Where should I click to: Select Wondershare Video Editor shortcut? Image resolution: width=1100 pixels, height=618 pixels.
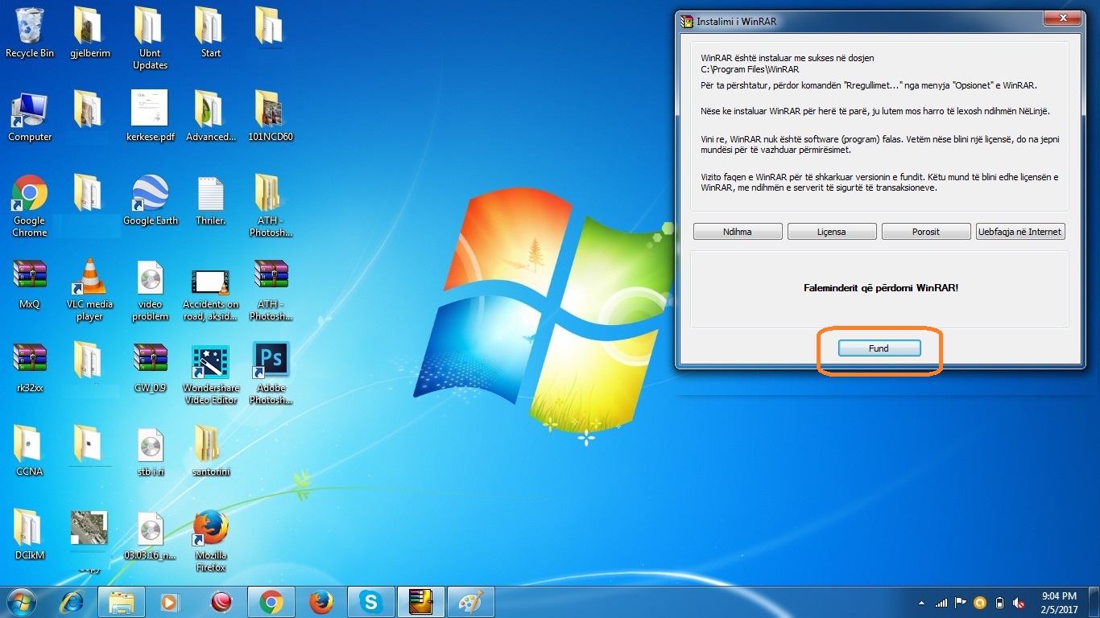point(210,373)
